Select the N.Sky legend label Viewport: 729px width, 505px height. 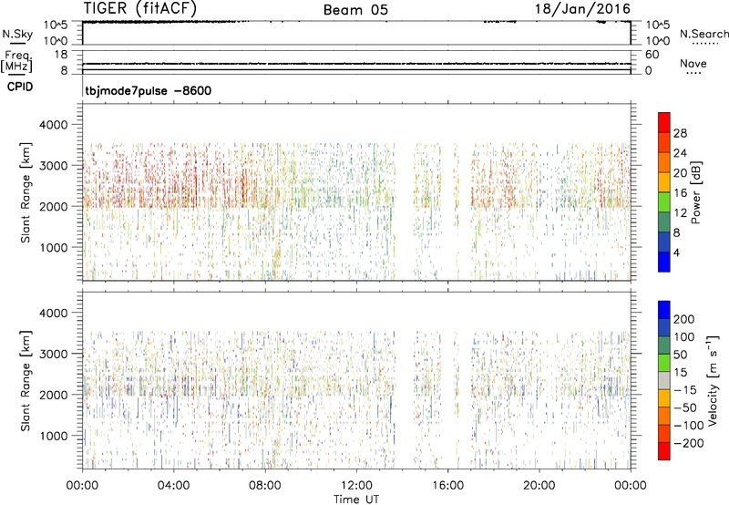point(17,35)
